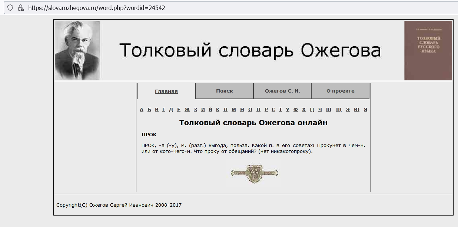The height and width of the screenshot is (227, 458).
Task: Click the dictionary book cover image
Action: click(428, 50)
